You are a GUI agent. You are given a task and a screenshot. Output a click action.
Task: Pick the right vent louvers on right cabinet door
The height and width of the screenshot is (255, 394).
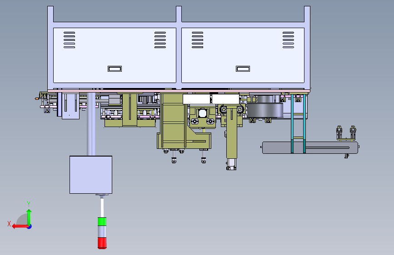tap(288, 40)
